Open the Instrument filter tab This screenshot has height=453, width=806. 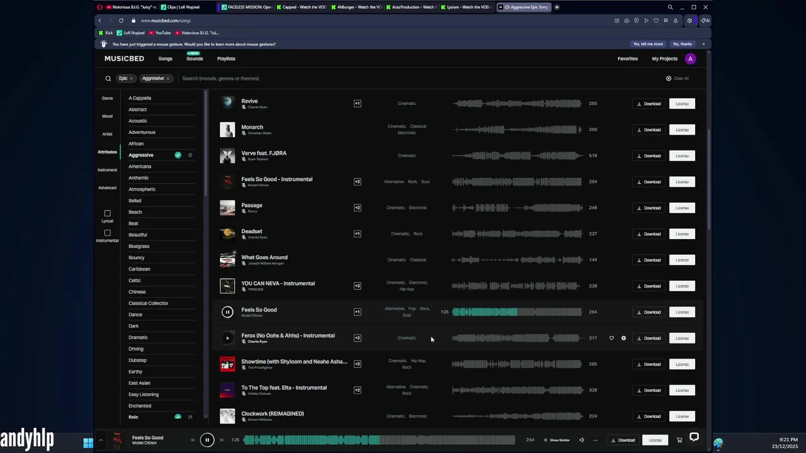108,170
